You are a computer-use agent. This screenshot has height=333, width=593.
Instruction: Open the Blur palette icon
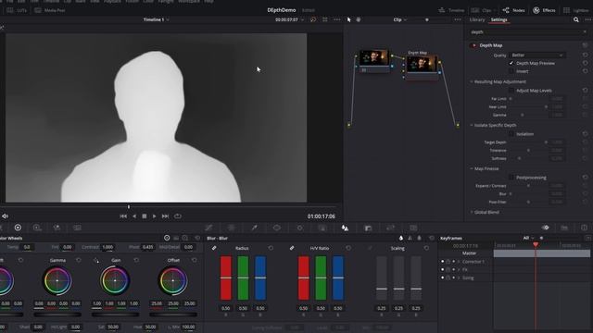point(345,228)
